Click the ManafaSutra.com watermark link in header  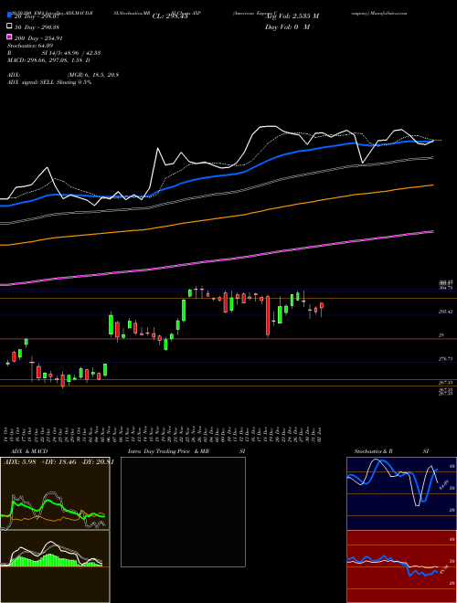[387, 13]
